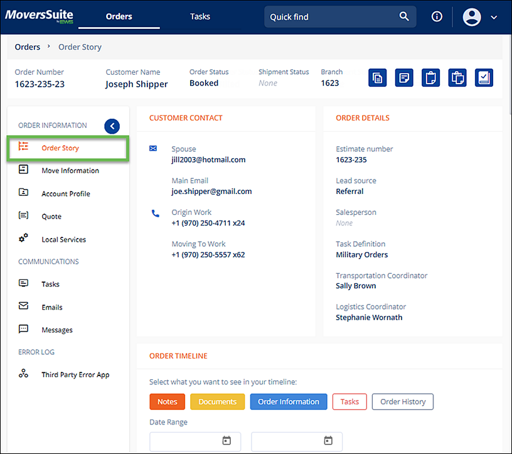Screen dimensions: 512x454
Task: Switch to the Tasks tab
Action: pos(200,16)
